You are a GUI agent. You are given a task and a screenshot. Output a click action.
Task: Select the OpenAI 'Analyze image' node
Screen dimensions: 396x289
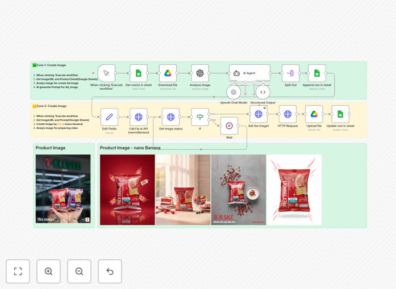[200, 73]
